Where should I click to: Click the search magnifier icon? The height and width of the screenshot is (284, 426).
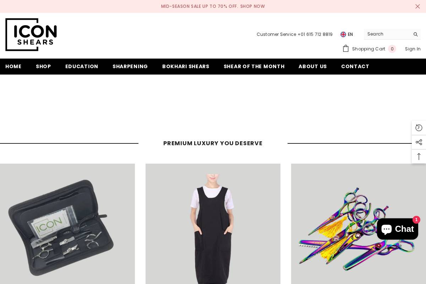point(415,34)
